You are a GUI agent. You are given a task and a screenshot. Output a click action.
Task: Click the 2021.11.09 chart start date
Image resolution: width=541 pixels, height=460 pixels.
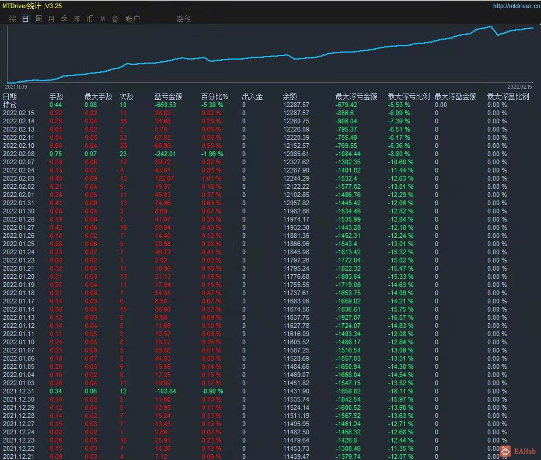16,87
